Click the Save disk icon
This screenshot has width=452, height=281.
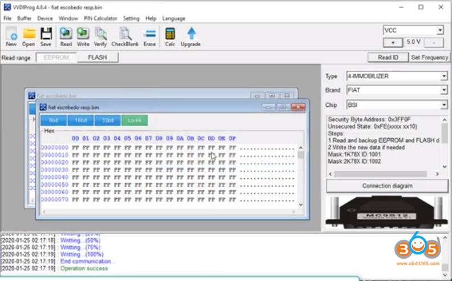coord(46,36)
